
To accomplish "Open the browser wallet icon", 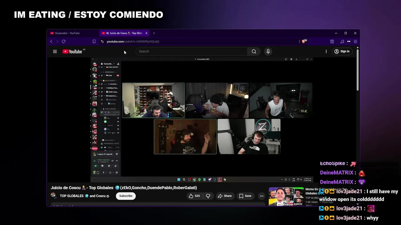I will click(x=332, y=41).
